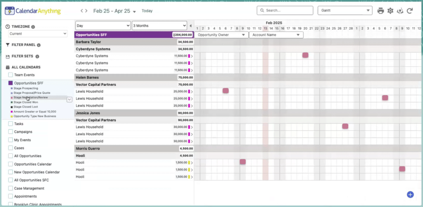Select the Morris Guerro group row
Image resolution: width=423 pixels, height=207 pixels.
point(134,148)
